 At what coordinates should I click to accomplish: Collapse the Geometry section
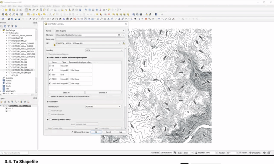click(x=48, y=102)
